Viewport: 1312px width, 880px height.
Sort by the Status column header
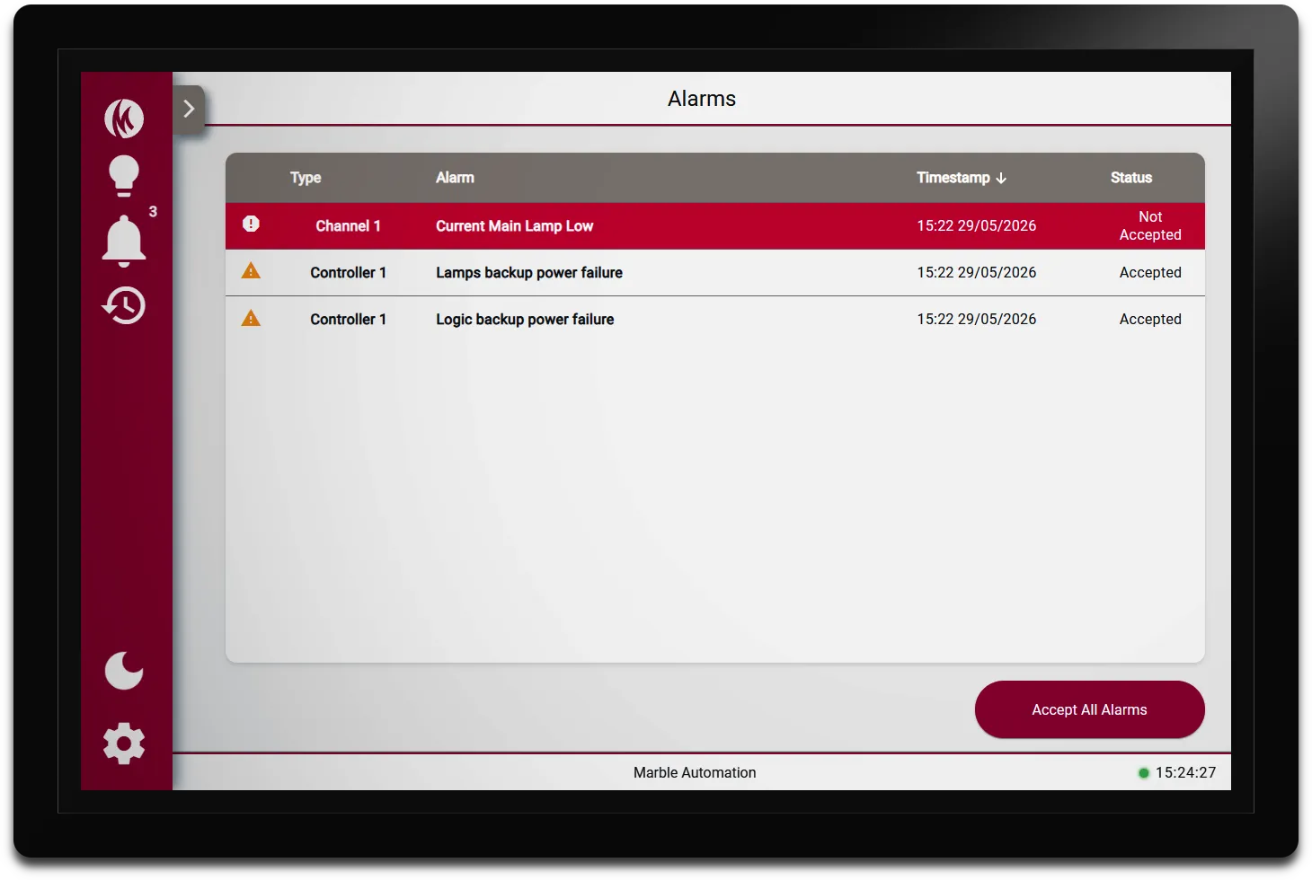coord(1130,178)
